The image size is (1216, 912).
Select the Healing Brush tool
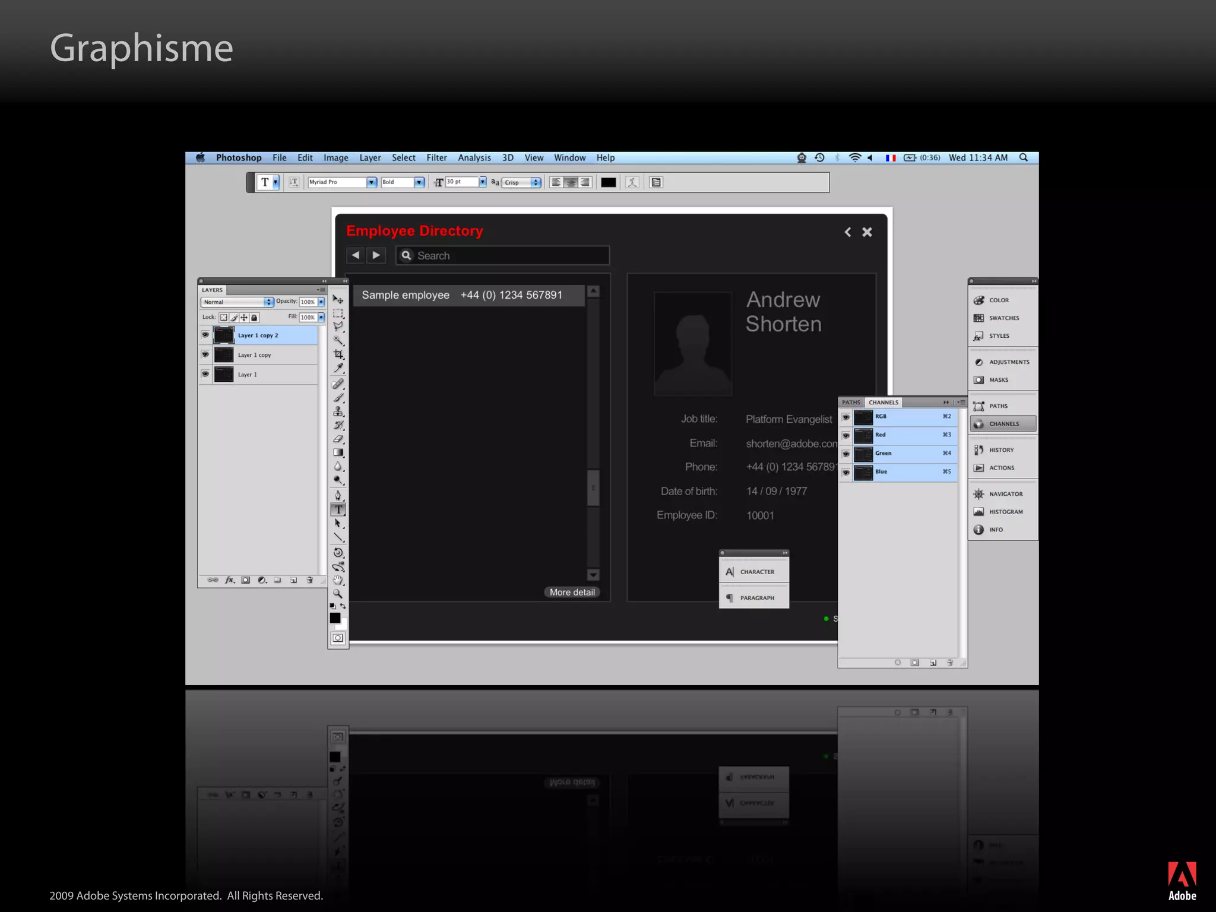click(x=338, y=384)
